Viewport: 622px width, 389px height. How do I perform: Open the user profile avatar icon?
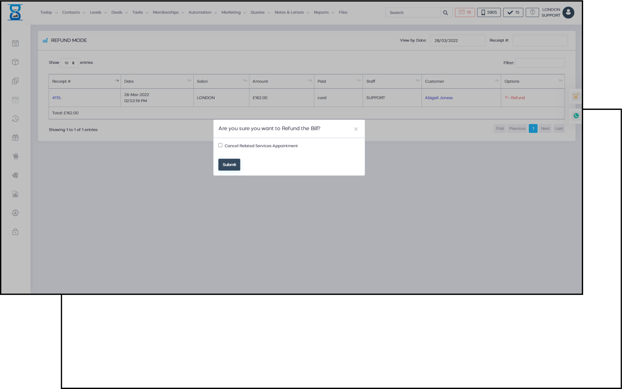(x=568, y=12)
